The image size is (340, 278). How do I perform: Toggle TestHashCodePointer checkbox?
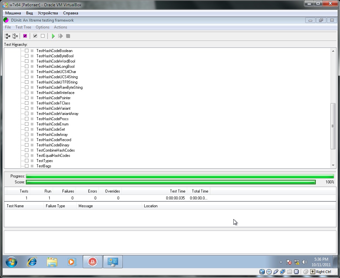coord(27,98)
